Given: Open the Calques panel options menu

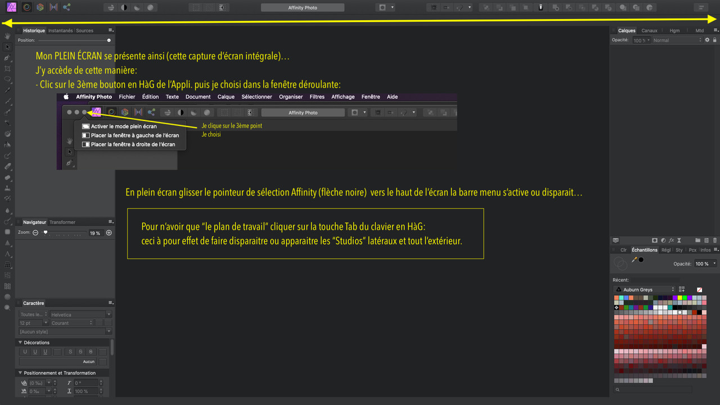Looking at the screenshot, I should pyautogui.click(x=715, y=30).
